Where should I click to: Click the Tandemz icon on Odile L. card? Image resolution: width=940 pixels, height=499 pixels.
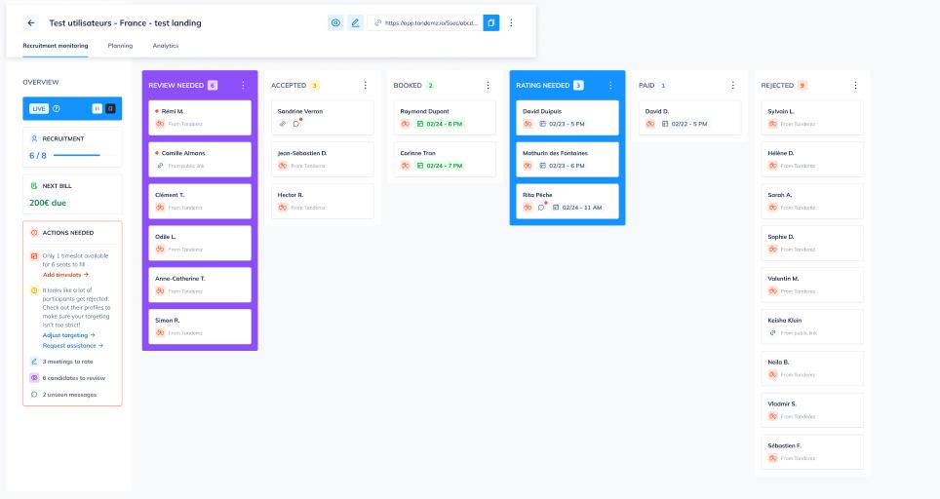pos(160,249)
